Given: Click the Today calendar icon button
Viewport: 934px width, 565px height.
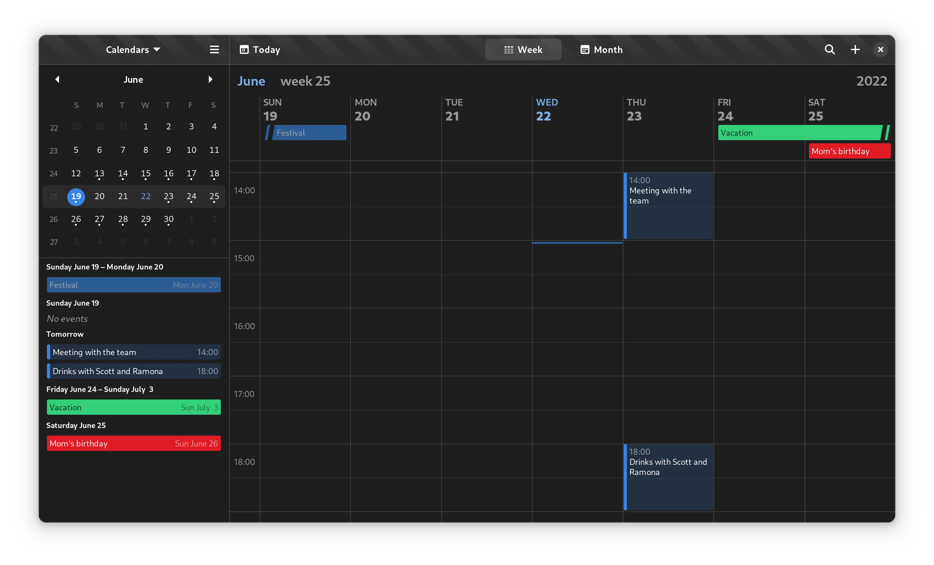Looking at the screenshot, I should [x=260, y=50].
